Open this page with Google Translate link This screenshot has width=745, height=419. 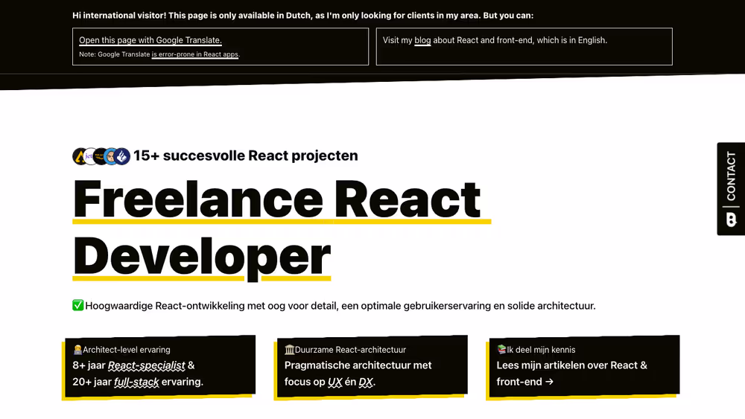(x=150, y=40)
